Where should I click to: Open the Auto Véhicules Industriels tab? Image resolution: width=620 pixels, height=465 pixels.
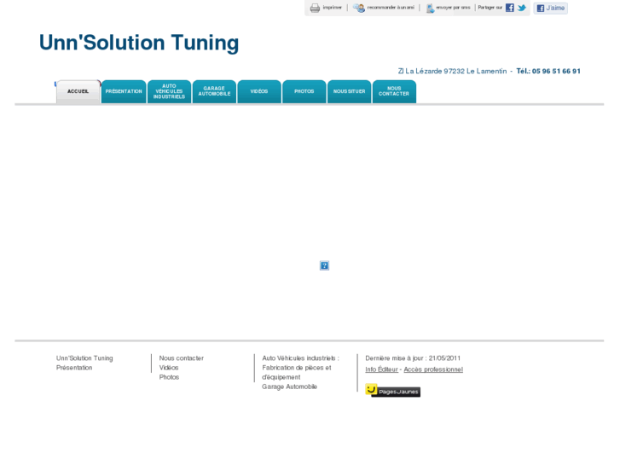[x=169, y=91]
